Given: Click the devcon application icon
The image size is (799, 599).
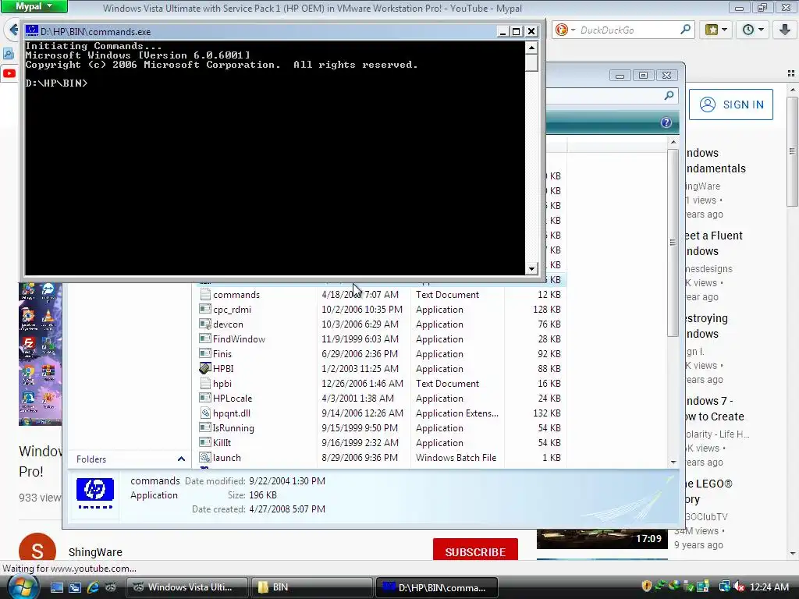Looking at the screenshot, I should tap(205, 324).
